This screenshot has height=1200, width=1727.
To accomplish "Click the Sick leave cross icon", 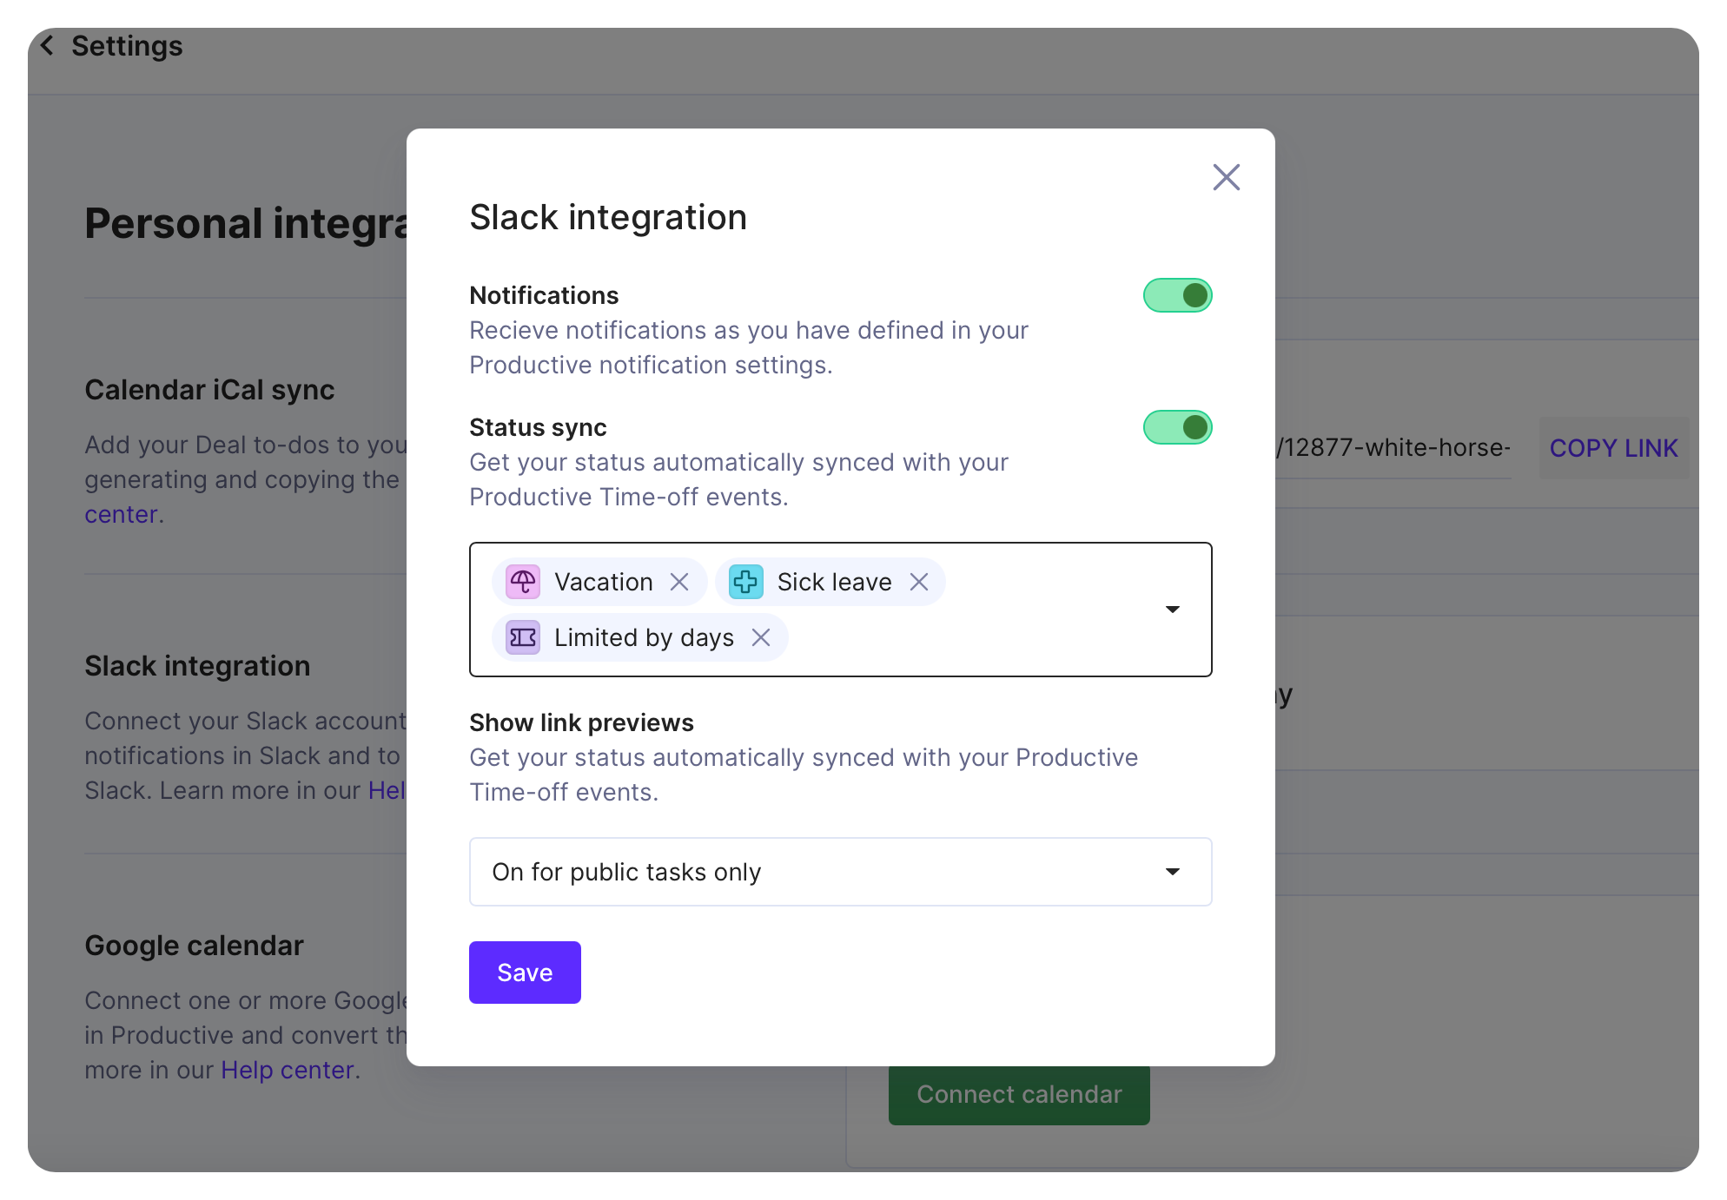I will click(x=745, y=582).
